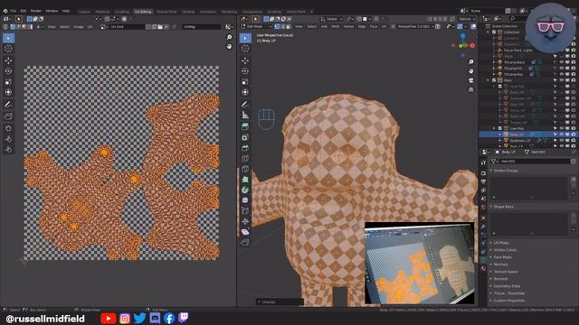579x325 pixels.
Task: Expand the Shape Keys panel
Action: click(x=503, y=207)
